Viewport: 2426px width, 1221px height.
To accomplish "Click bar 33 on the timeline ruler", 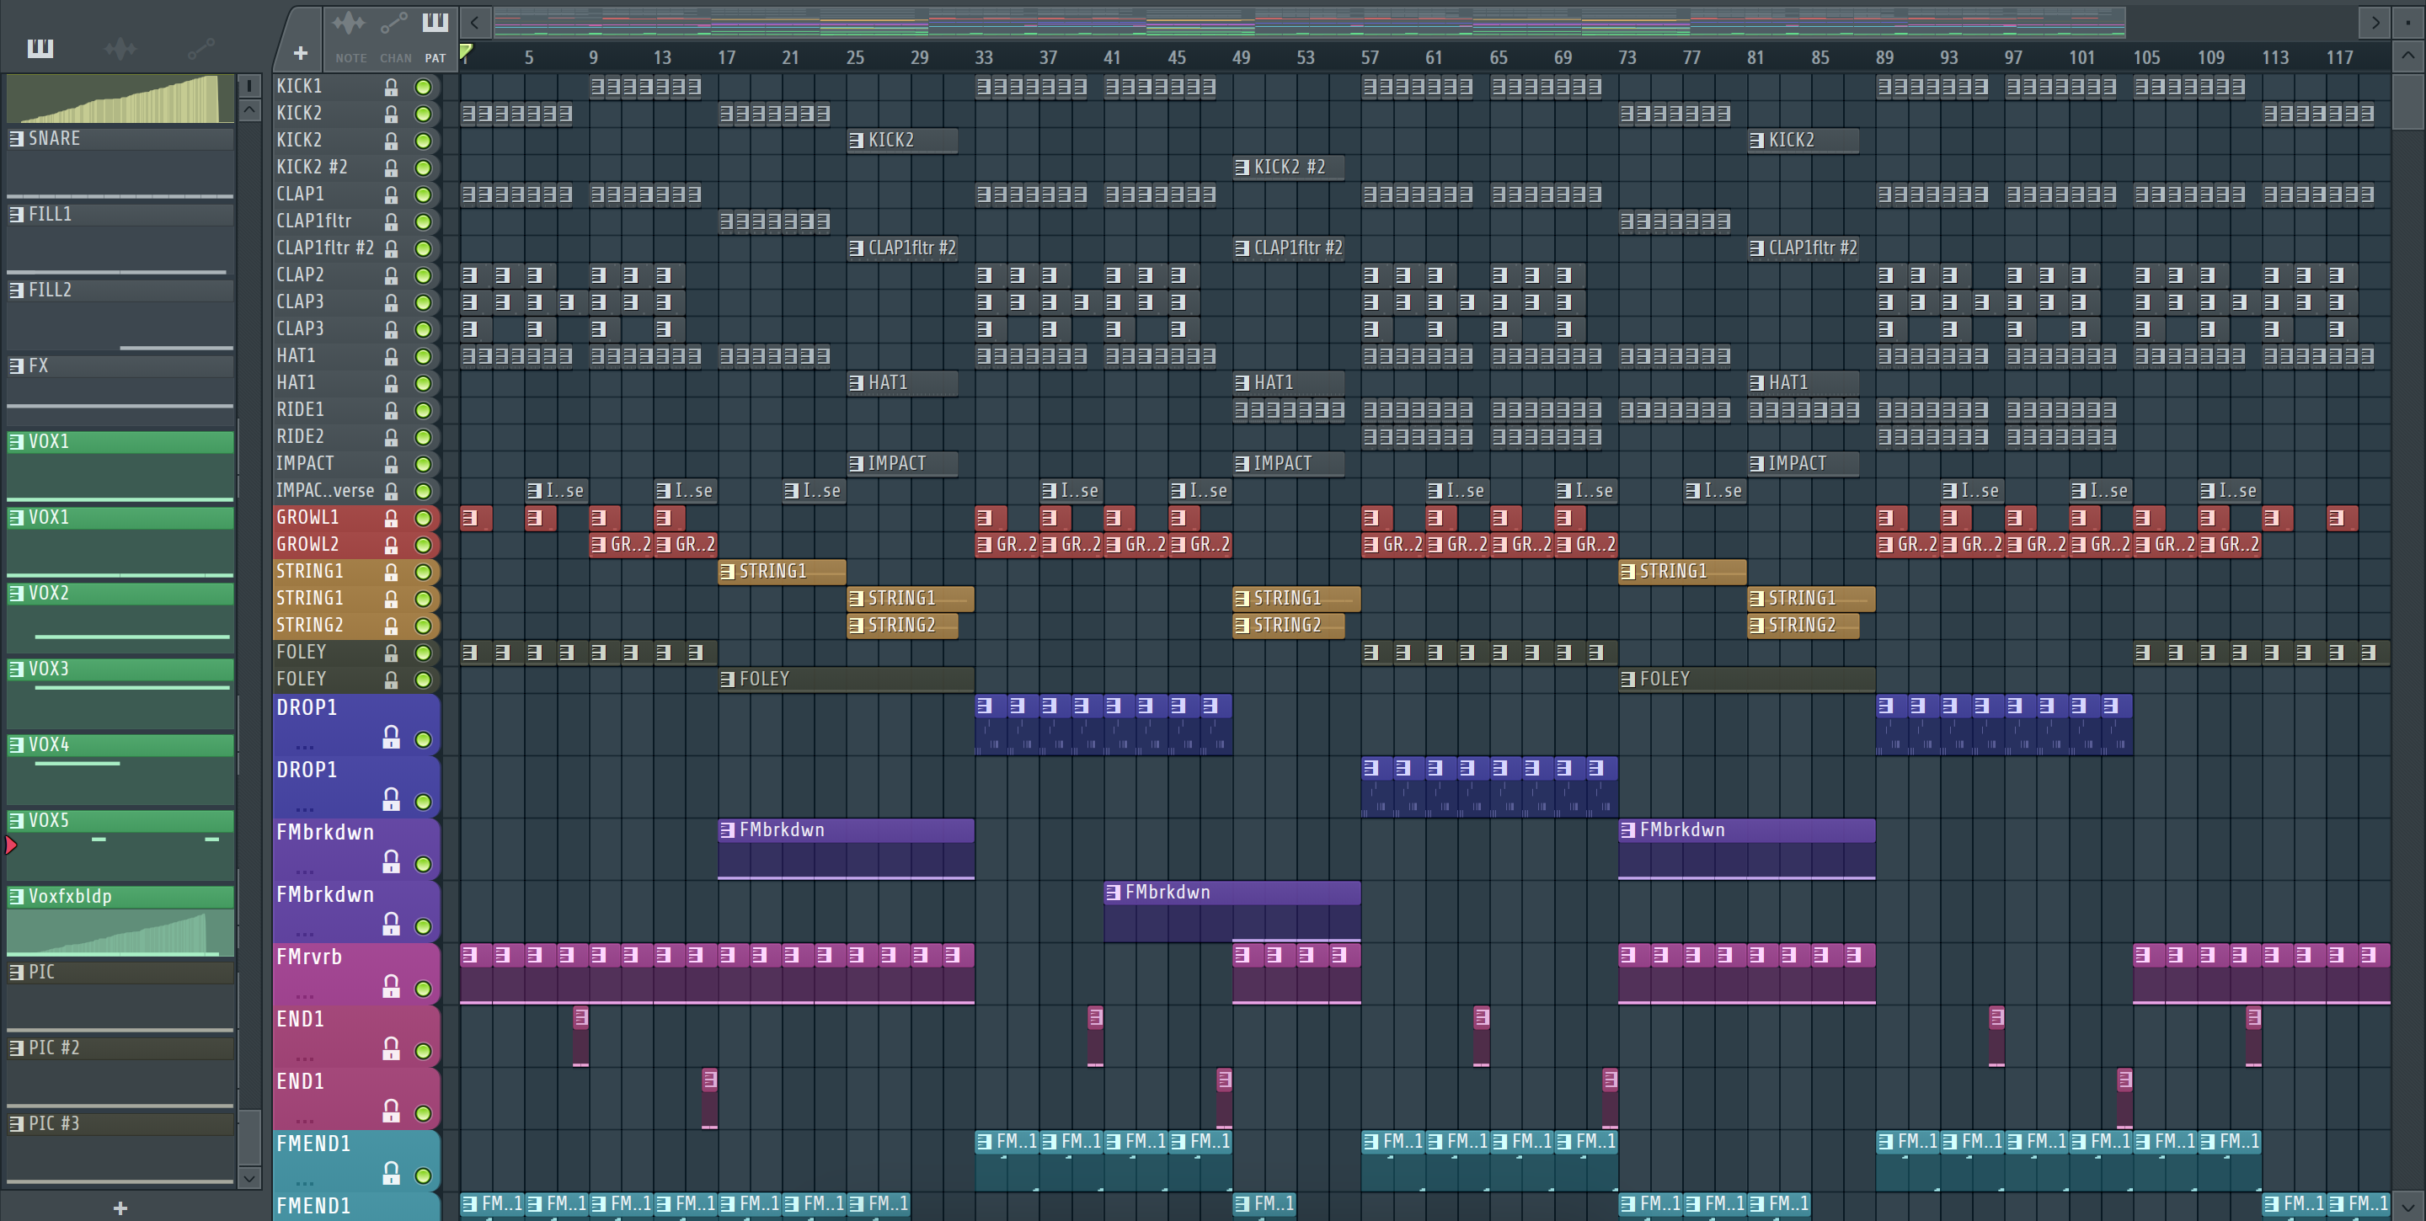I will (983, 57).
